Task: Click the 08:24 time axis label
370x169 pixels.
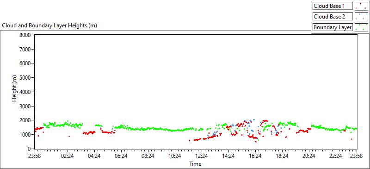Action: [148, 156]
